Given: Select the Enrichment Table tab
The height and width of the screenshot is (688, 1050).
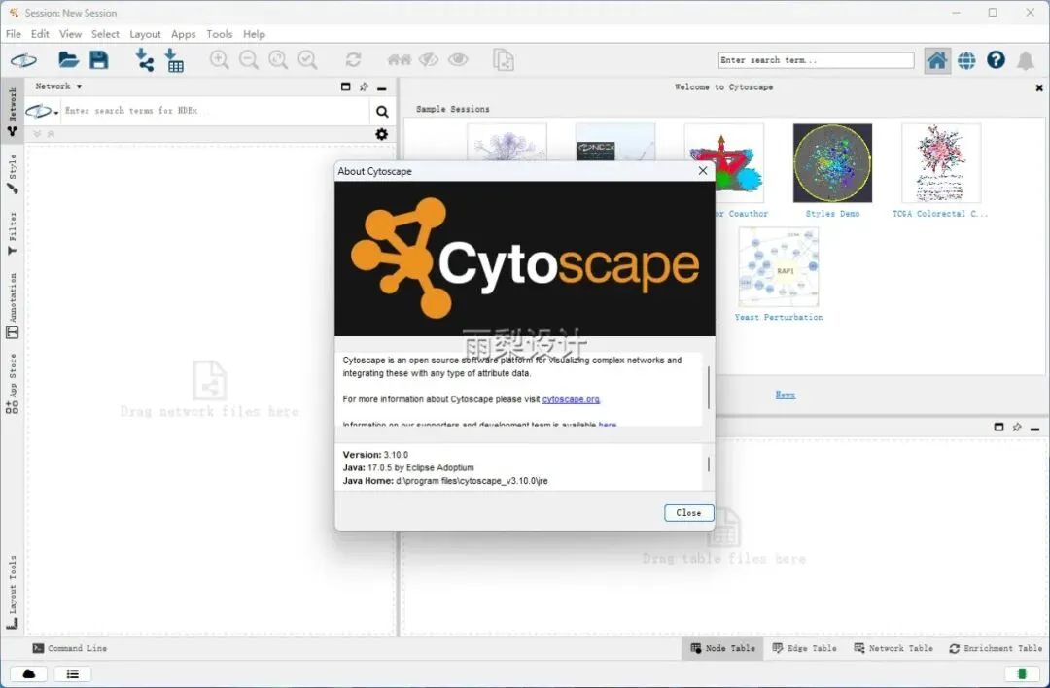Looking at the screenshot, I should click(996, 648).
